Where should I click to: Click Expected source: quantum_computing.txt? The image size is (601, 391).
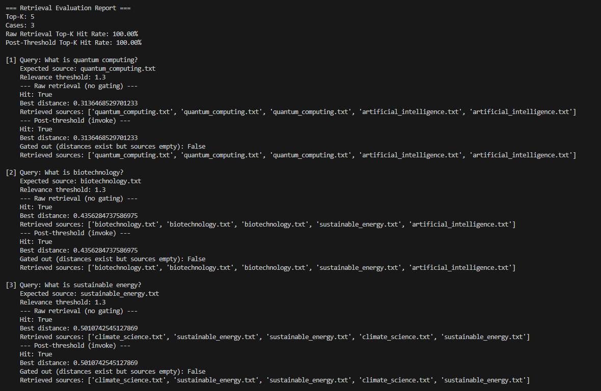(x=88, y=68)
